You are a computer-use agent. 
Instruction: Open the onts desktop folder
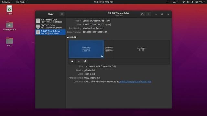[x=9, y=42]
